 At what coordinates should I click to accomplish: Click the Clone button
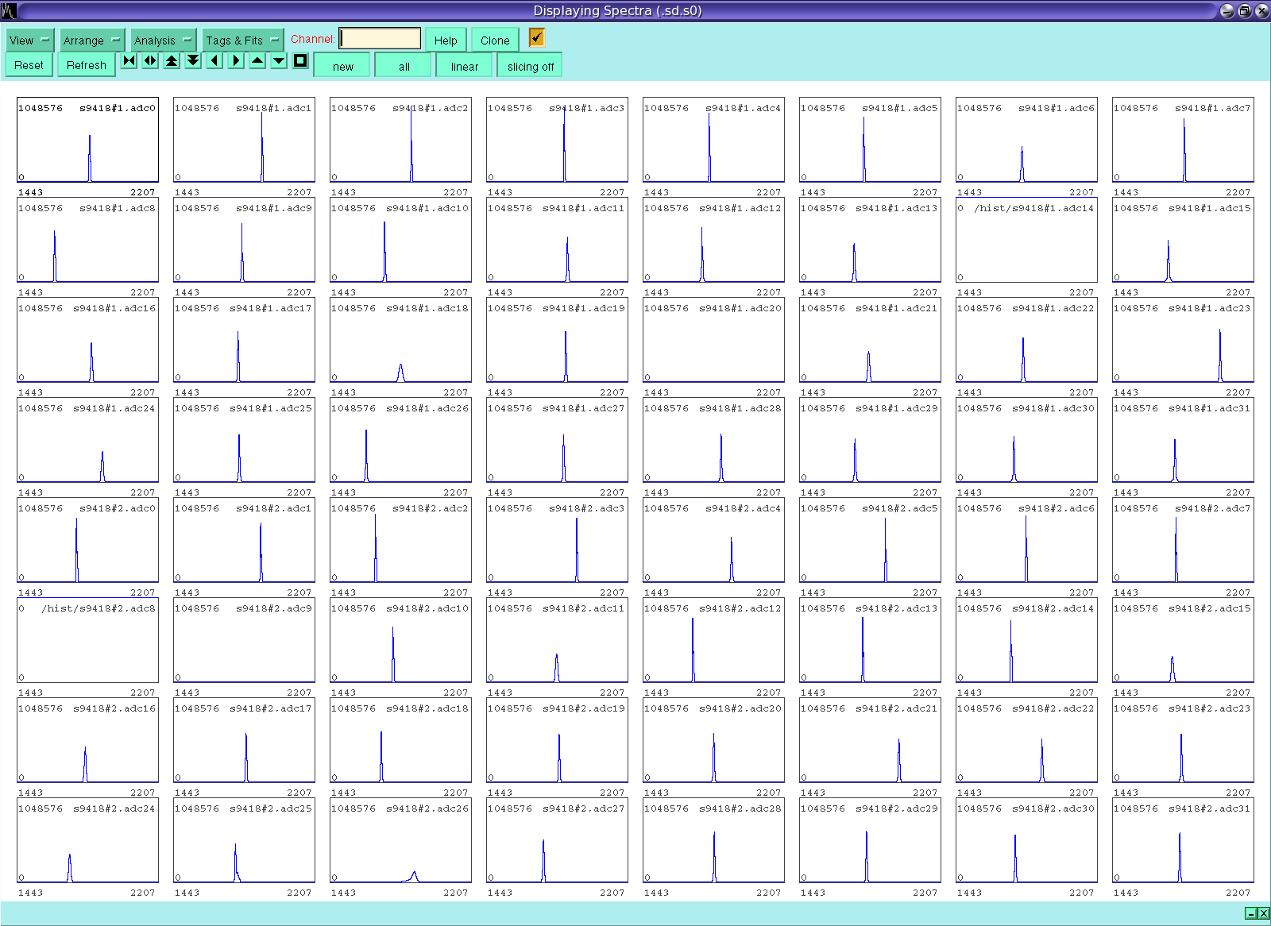tap(495, 40)
